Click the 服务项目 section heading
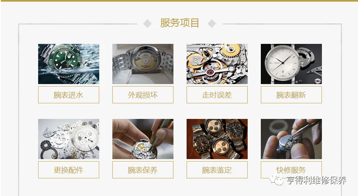 pos(180,23)
